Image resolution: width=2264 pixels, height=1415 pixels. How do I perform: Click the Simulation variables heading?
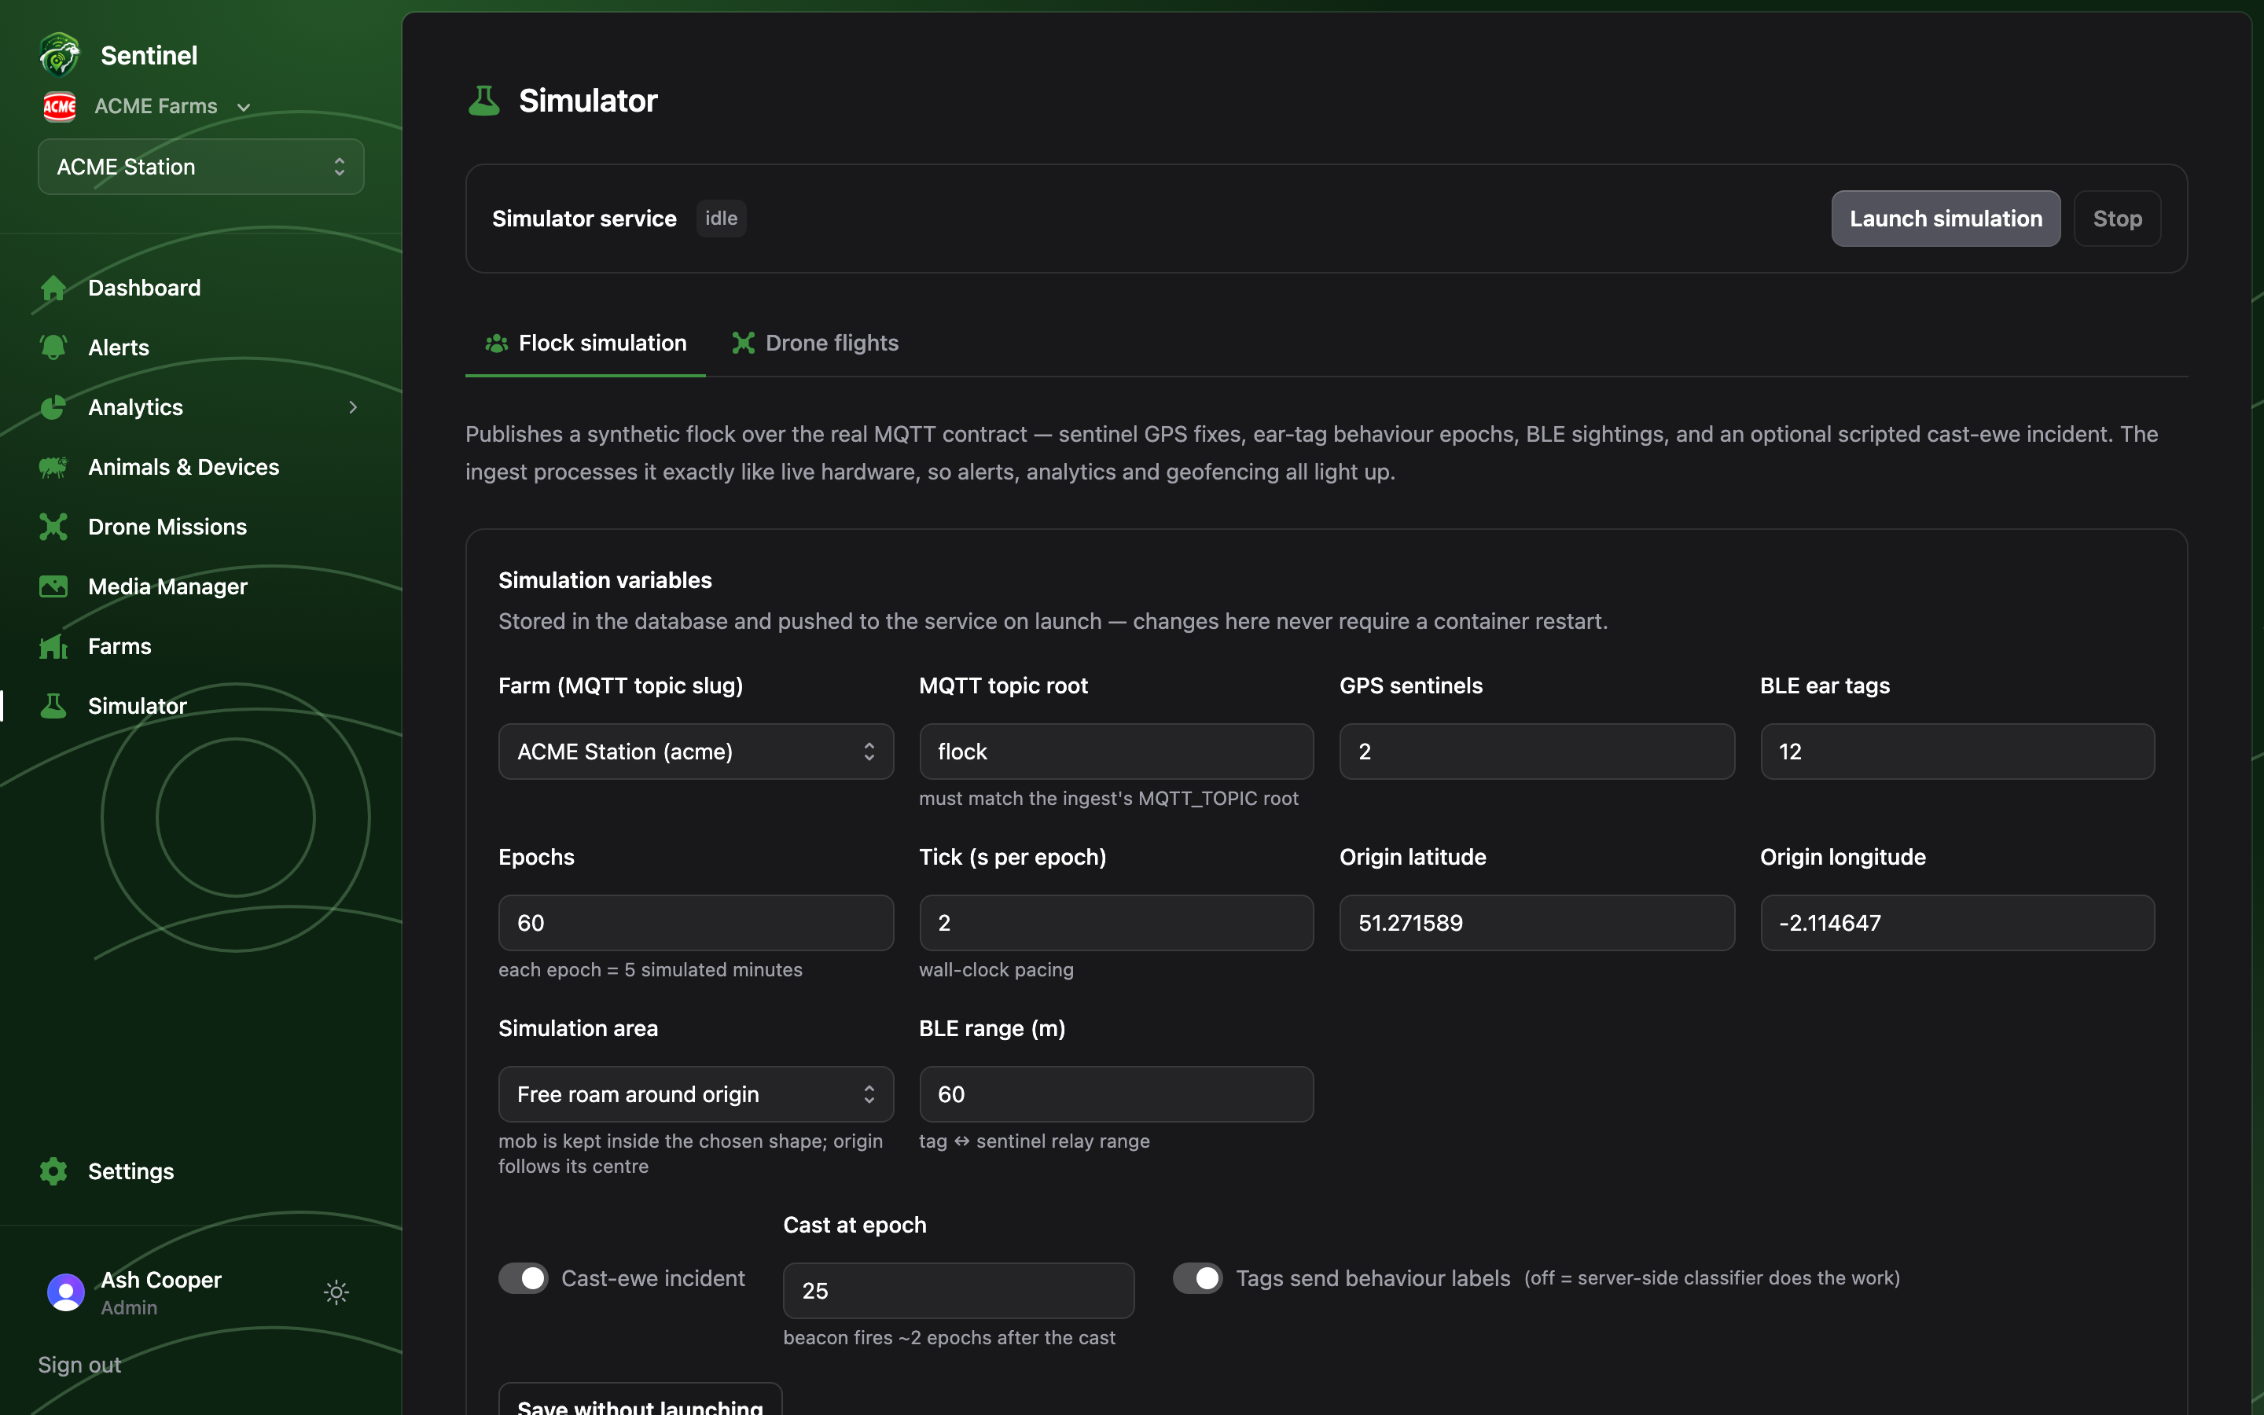click(x=605, y=580)
